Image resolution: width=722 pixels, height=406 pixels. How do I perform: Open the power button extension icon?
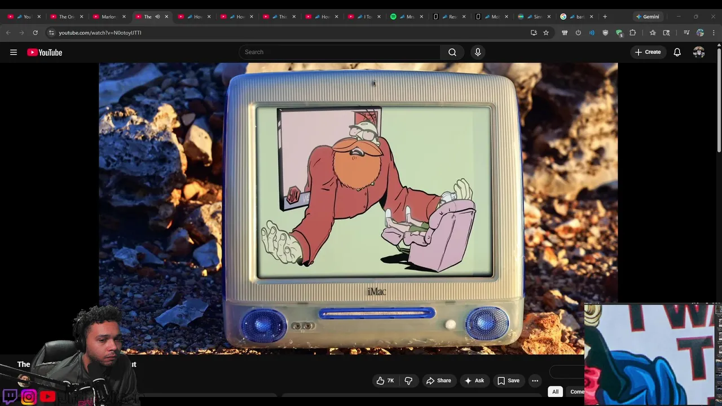click(x=578, y=33)
